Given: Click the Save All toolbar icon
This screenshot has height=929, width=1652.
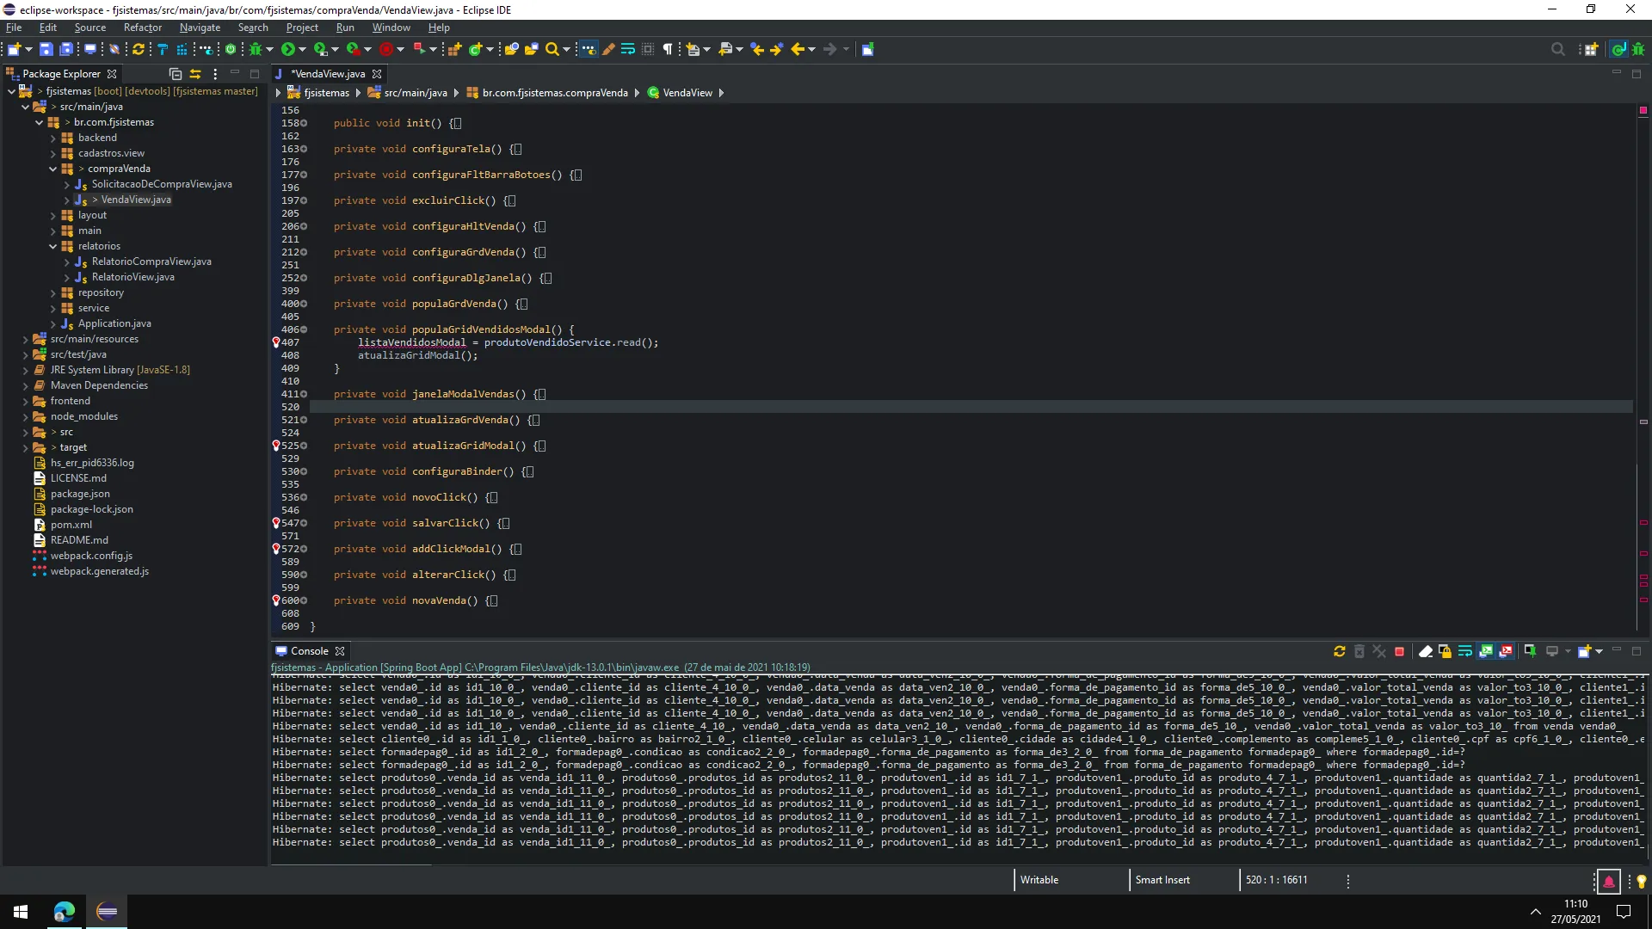Looking at the screenshot, I should pyautogui.click(x=66, y=50).
